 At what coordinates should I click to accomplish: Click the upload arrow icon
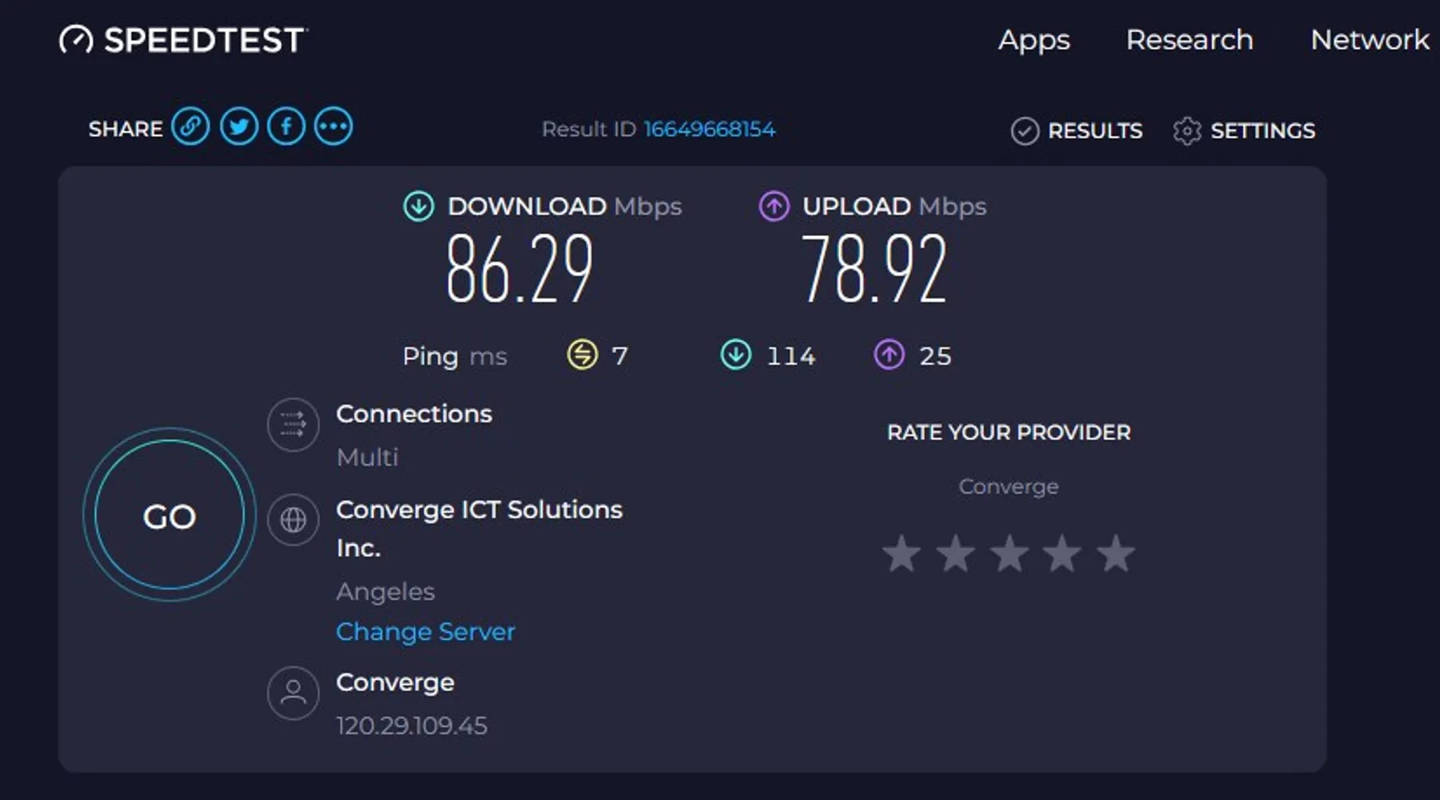774,206
